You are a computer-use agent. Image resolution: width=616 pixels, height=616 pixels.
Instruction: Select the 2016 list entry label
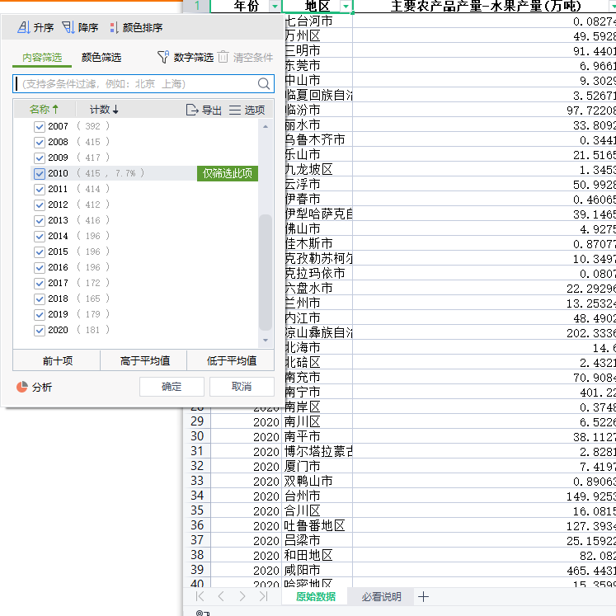59,267
